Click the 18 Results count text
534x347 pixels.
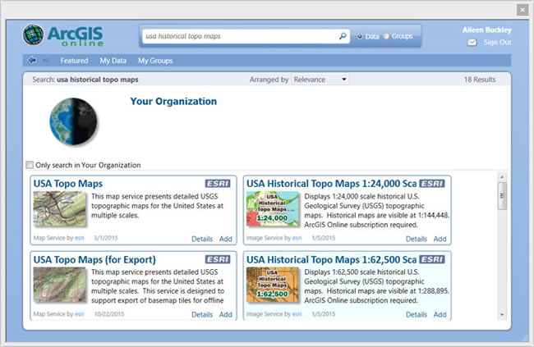point(480,80)
